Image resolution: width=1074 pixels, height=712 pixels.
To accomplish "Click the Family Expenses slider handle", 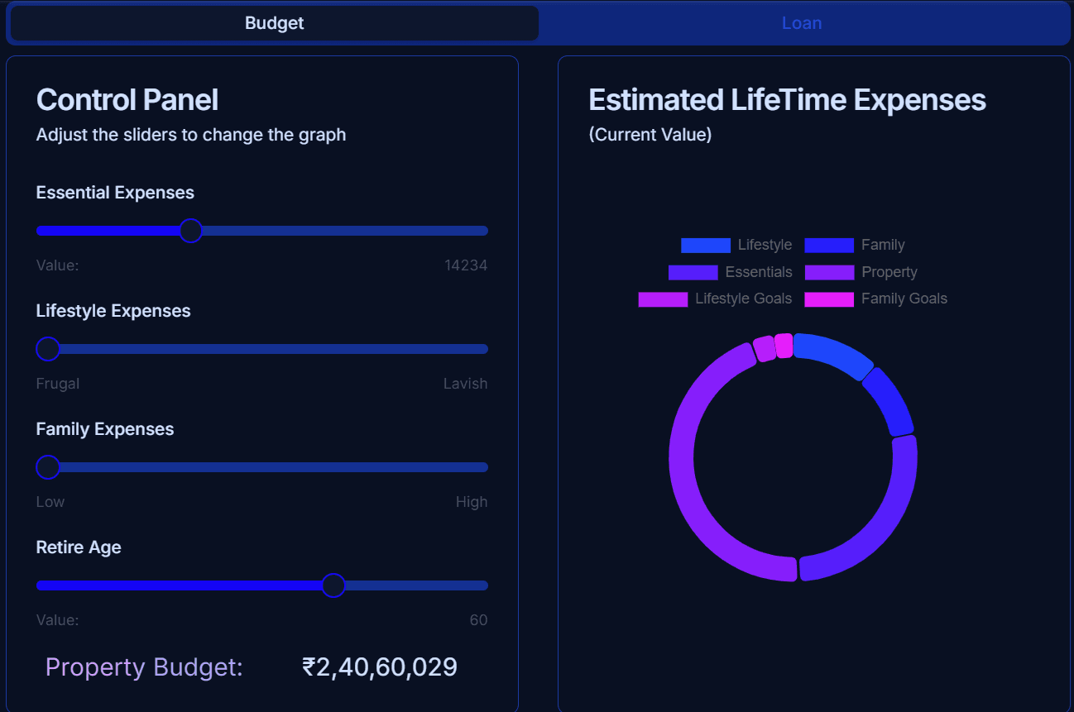I will click(x=49, y=467).
